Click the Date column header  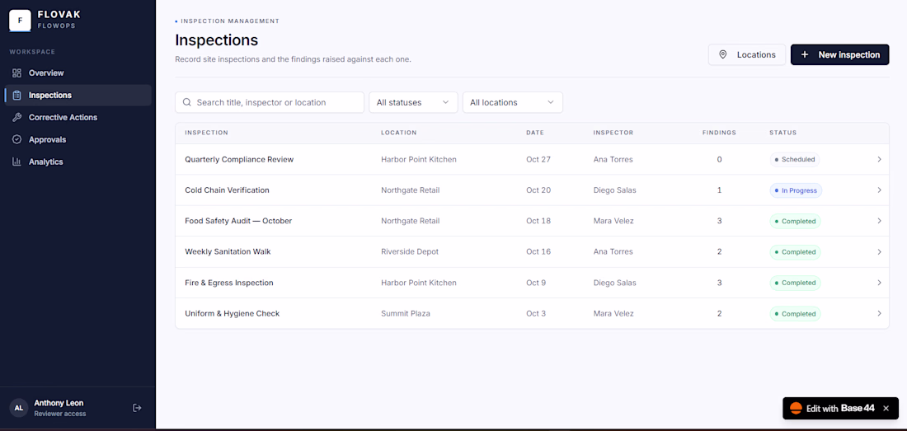[x=535, y=133]
